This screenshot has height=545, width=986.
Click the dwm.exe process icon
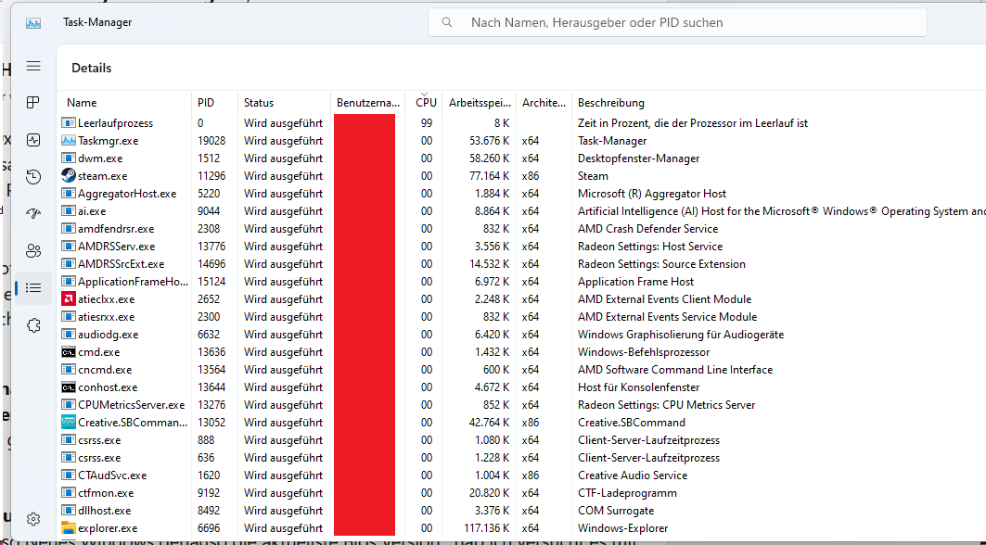(69, 158)
